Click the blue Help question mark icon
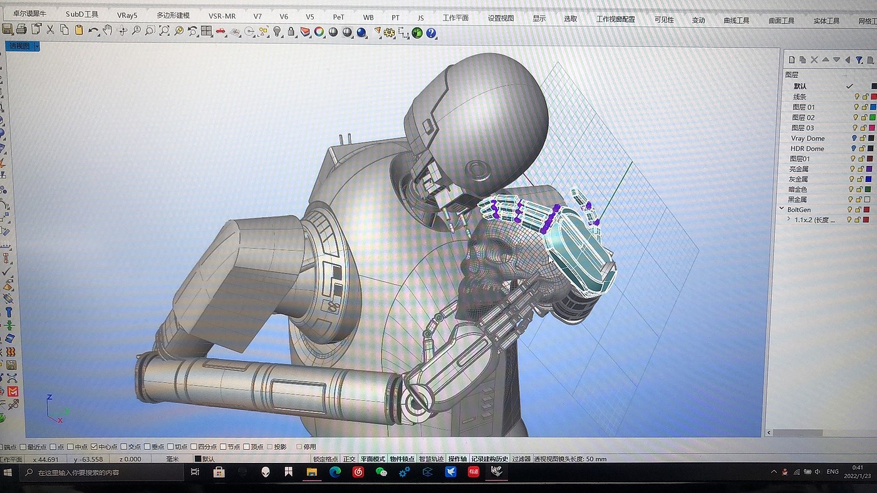The width and height of the screenshot is (877, 493). [x=431, y=33]
